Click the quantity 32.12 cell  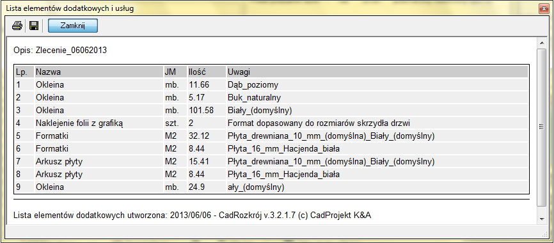coord(207,136)
